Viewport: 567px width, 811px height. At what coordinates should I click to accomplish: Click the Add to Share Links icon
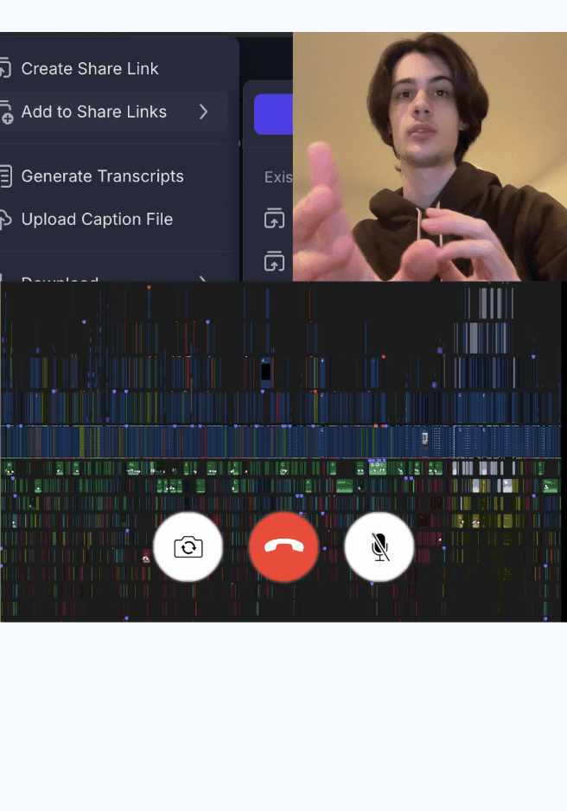tap(5, 112)
